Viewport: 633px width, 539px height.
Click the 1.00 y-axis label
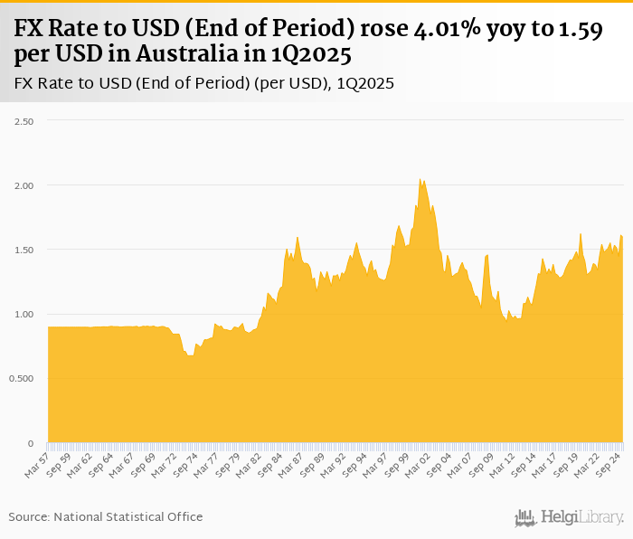23,314
